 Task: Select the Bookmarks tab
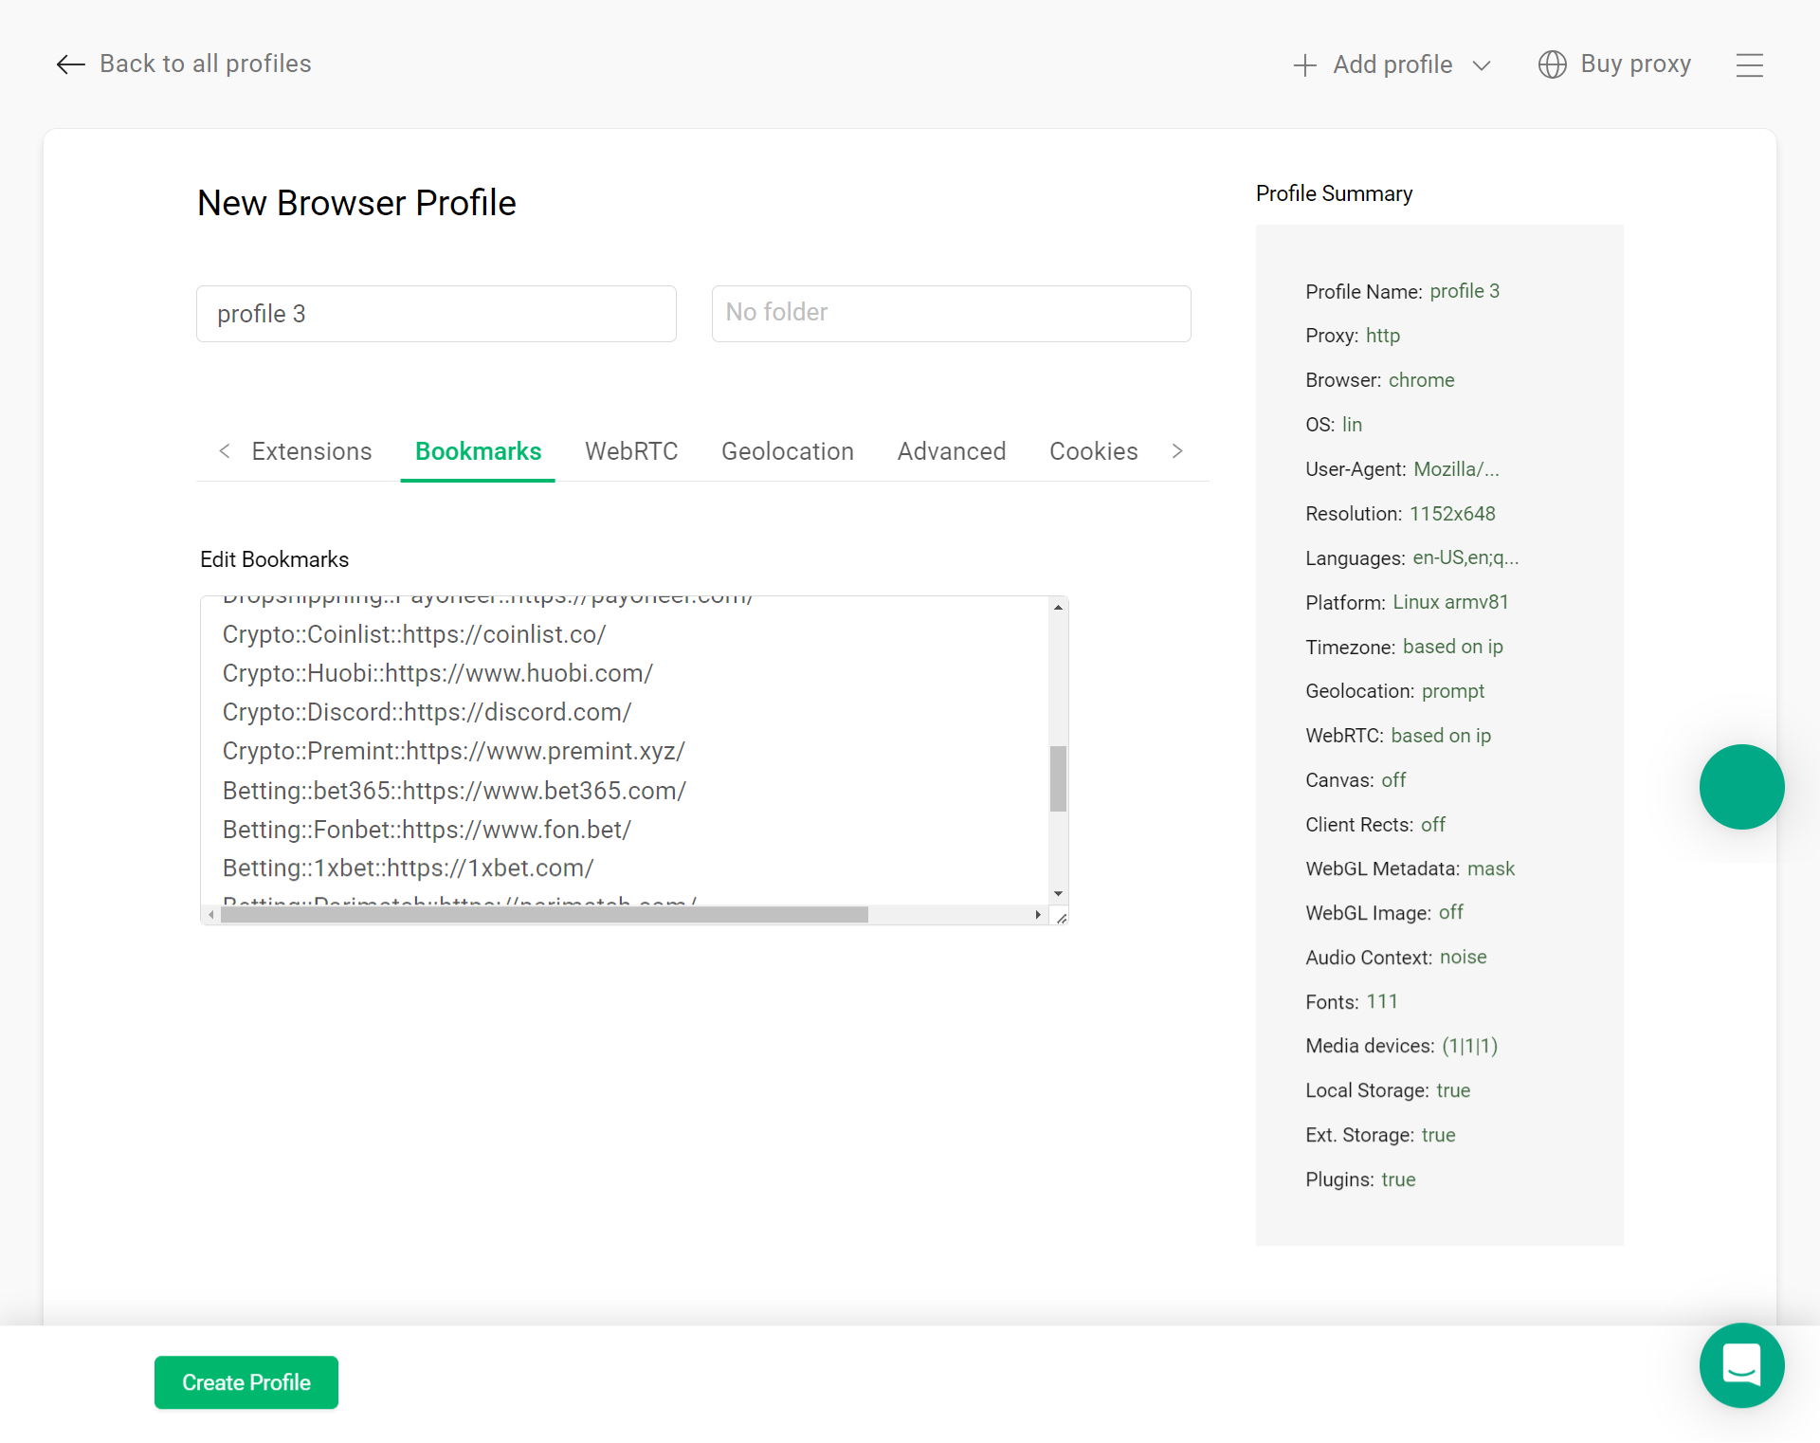click(x=479, y=451)
